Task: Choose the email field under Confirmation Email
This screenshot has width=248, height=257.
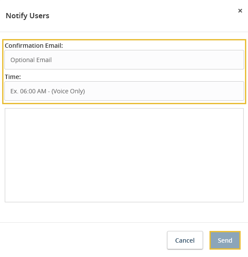Action: [124, 60]
